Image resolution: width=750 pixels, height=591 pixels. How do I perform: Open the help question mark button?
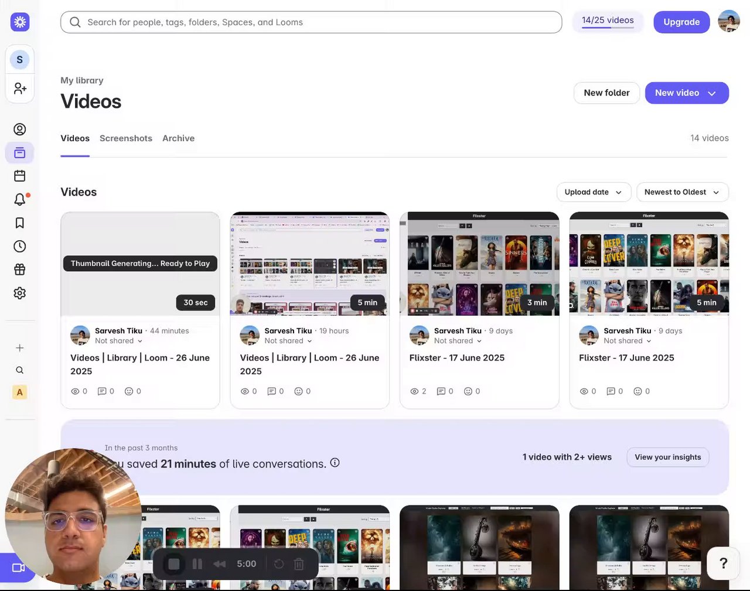pyautogui.click(x=724, y=563)
